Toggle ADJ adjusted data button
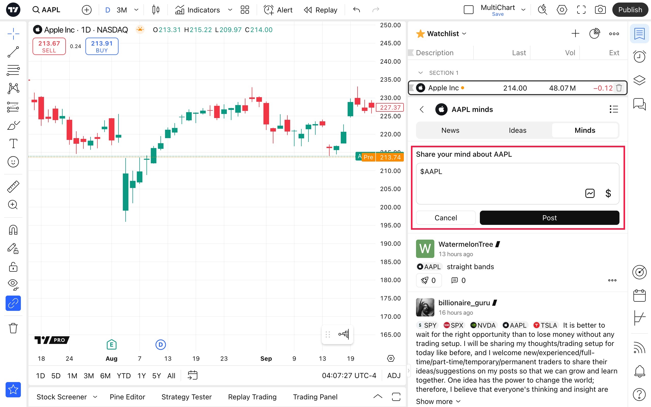Screen dimensions: 651x407 click(x=394, y=375)
